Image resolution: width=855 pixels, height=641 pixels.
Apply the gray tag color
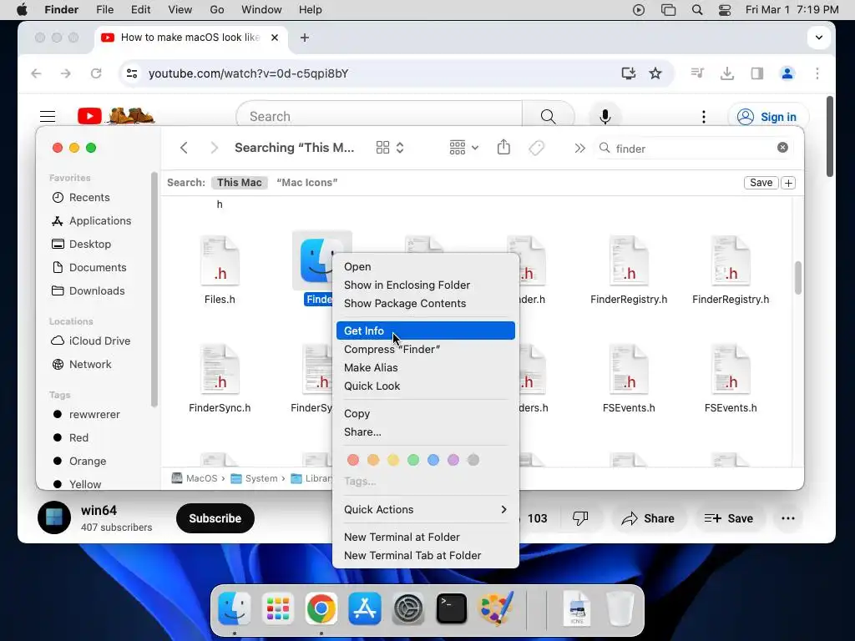[473, 460]
